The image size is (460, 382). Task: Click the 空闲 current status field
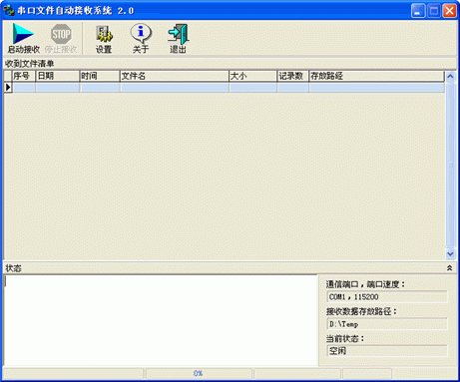[387, 351]
